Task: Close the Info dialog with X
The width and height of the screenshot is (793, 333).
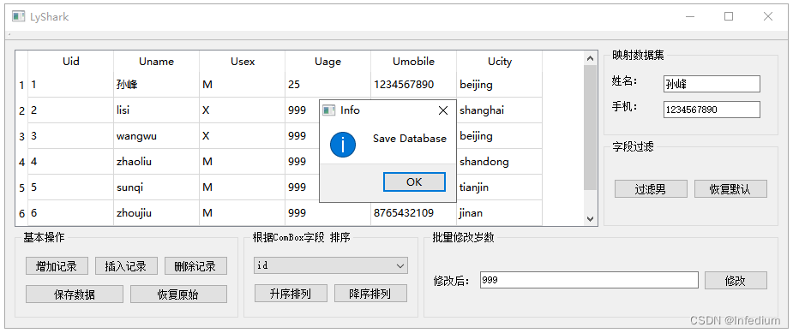Action: [x=443, y=110]
